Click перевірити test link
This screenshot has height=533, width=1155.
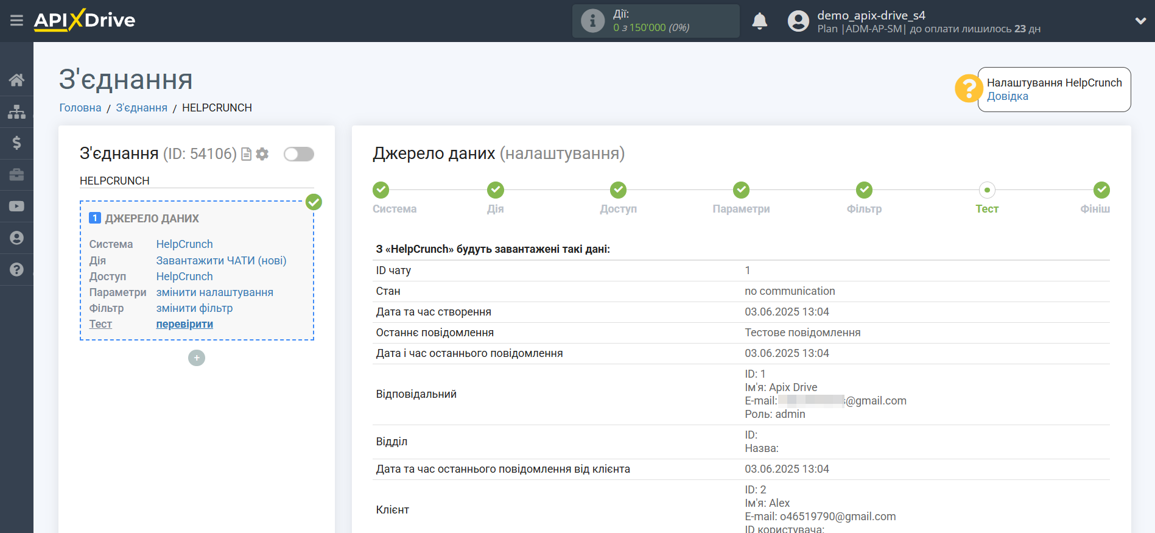pyautogui.click(x=184, y=324)
